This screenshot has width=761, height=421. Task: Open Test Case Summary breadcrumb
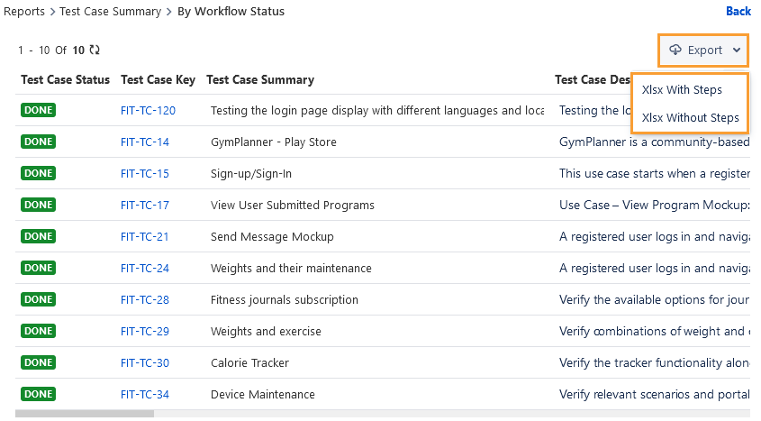coord(110,12)
